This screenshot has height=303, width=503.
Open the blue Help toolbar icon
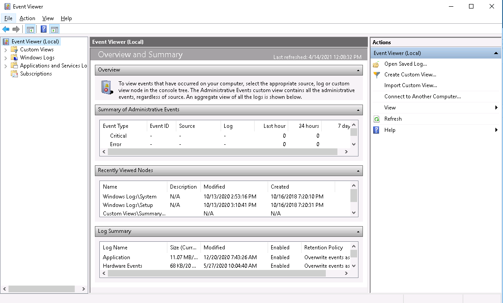tap(43, 29)
